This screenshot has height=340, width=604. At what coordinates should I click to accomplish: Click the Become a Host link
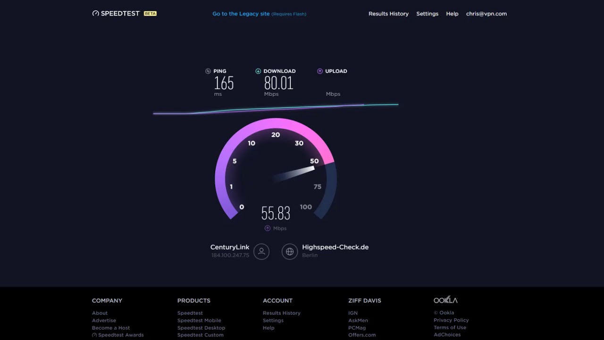[111, 328]
